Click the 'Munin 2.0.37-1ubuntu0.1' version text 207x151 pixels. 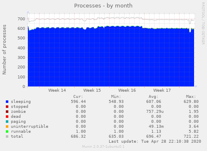(103, 146)
